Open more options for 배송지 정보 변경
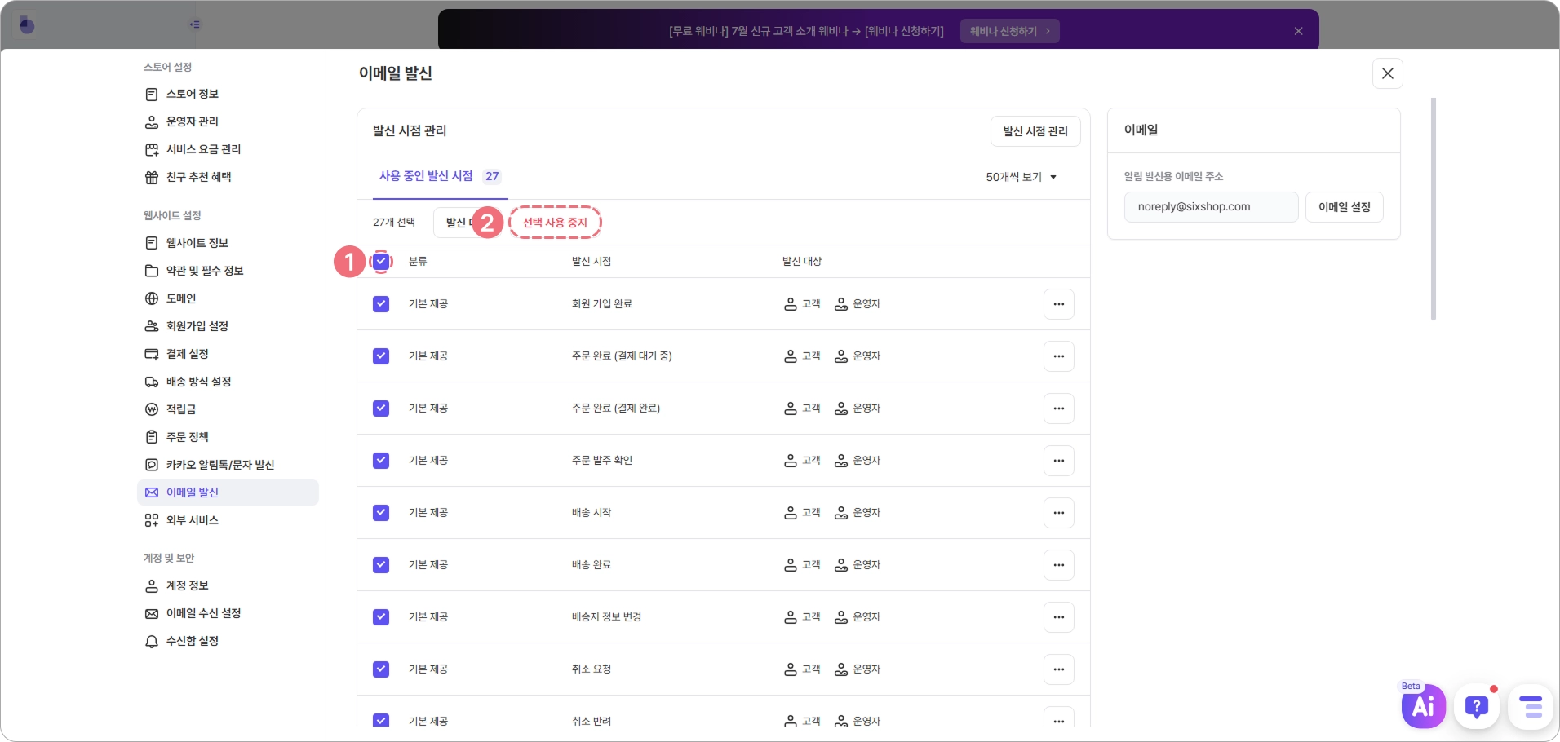 [1058, 617]
